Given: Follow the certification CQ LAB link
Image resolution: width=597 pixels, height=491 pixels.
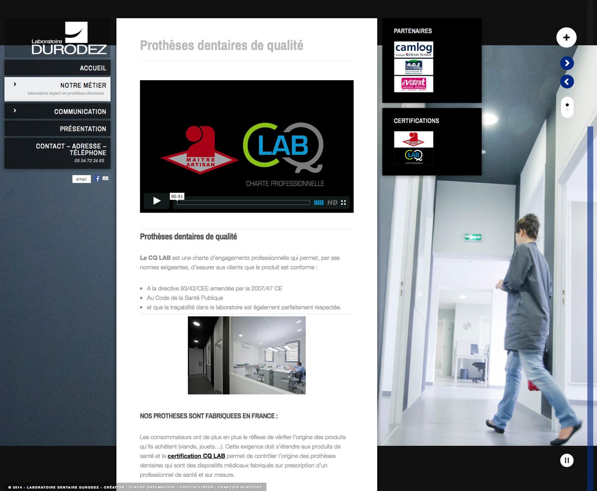Looking at the screenshot, I should click(196, 456).
